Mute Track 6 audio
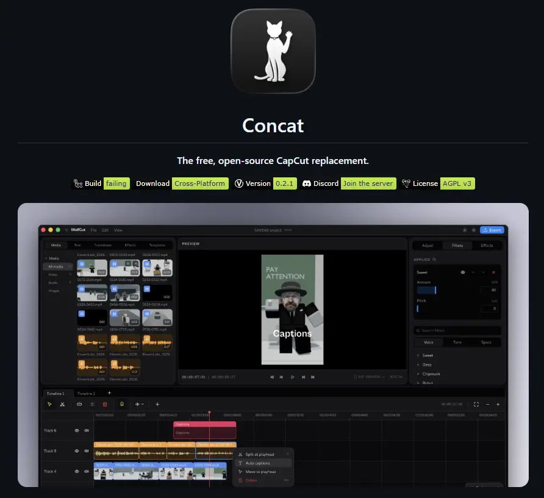544x498 pixels. click(87, 430)
